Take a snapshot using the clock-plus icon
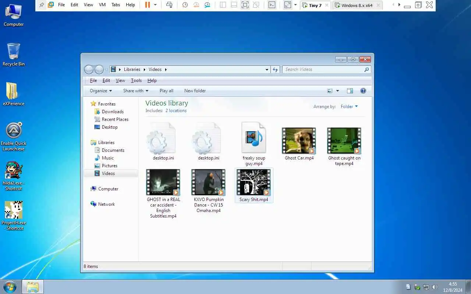The width and height of the screenshot is (471, 294). click(185, 5)
